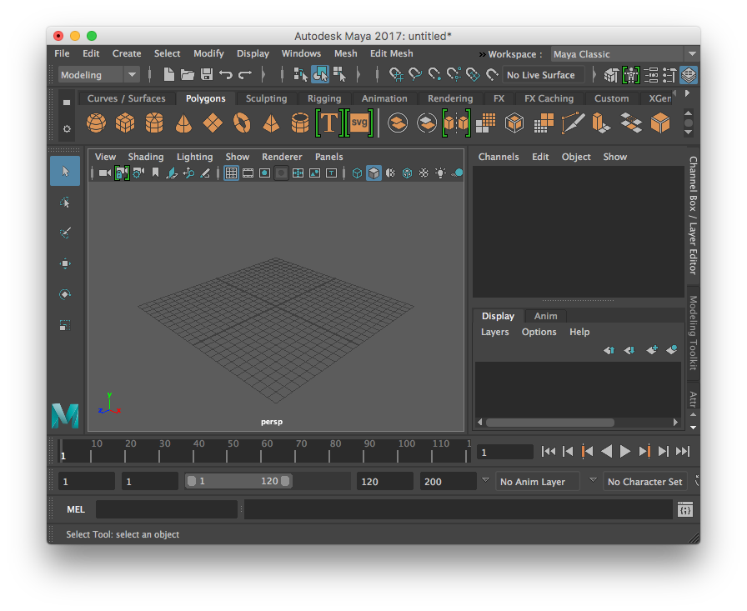
Task: Play animation backwards
Action: point(606,451)
